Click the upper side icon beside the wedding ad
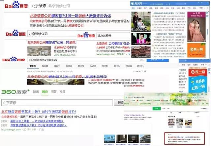The width and height of the screenshot is (211, 146). 208,13
